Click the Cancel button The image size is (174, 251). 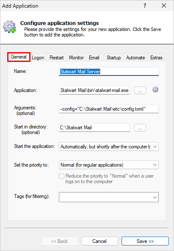99,241
